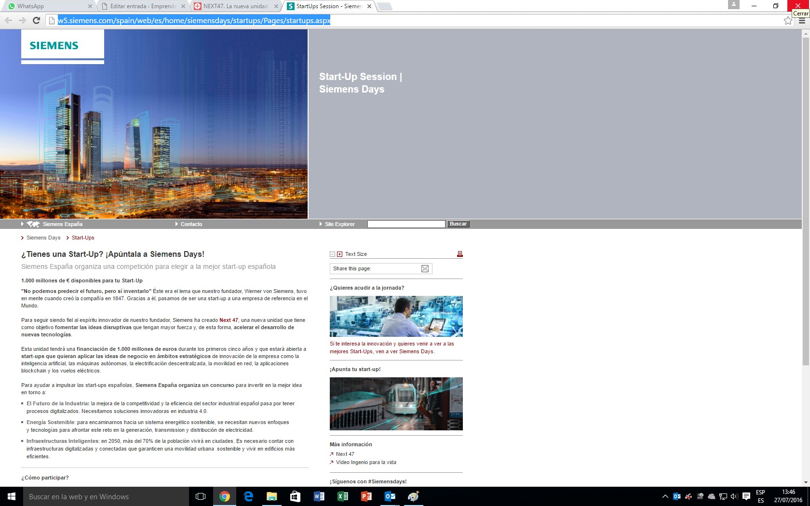Click the print page icon
Viewport: 810px width, 506px height.
(x=459, y=254)
